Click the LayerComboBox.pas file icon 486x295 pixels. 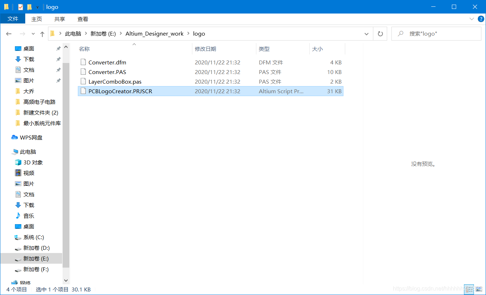click(x=83, y=81)
